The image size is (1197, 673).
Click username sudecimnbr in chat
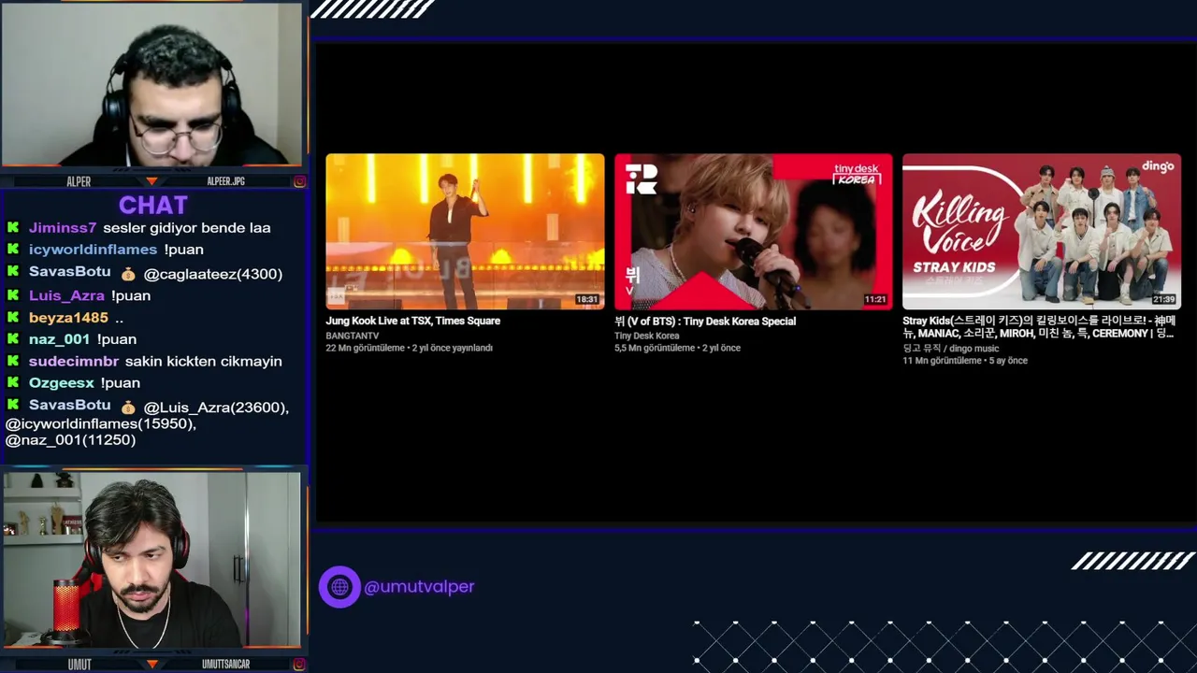point(74,361)
